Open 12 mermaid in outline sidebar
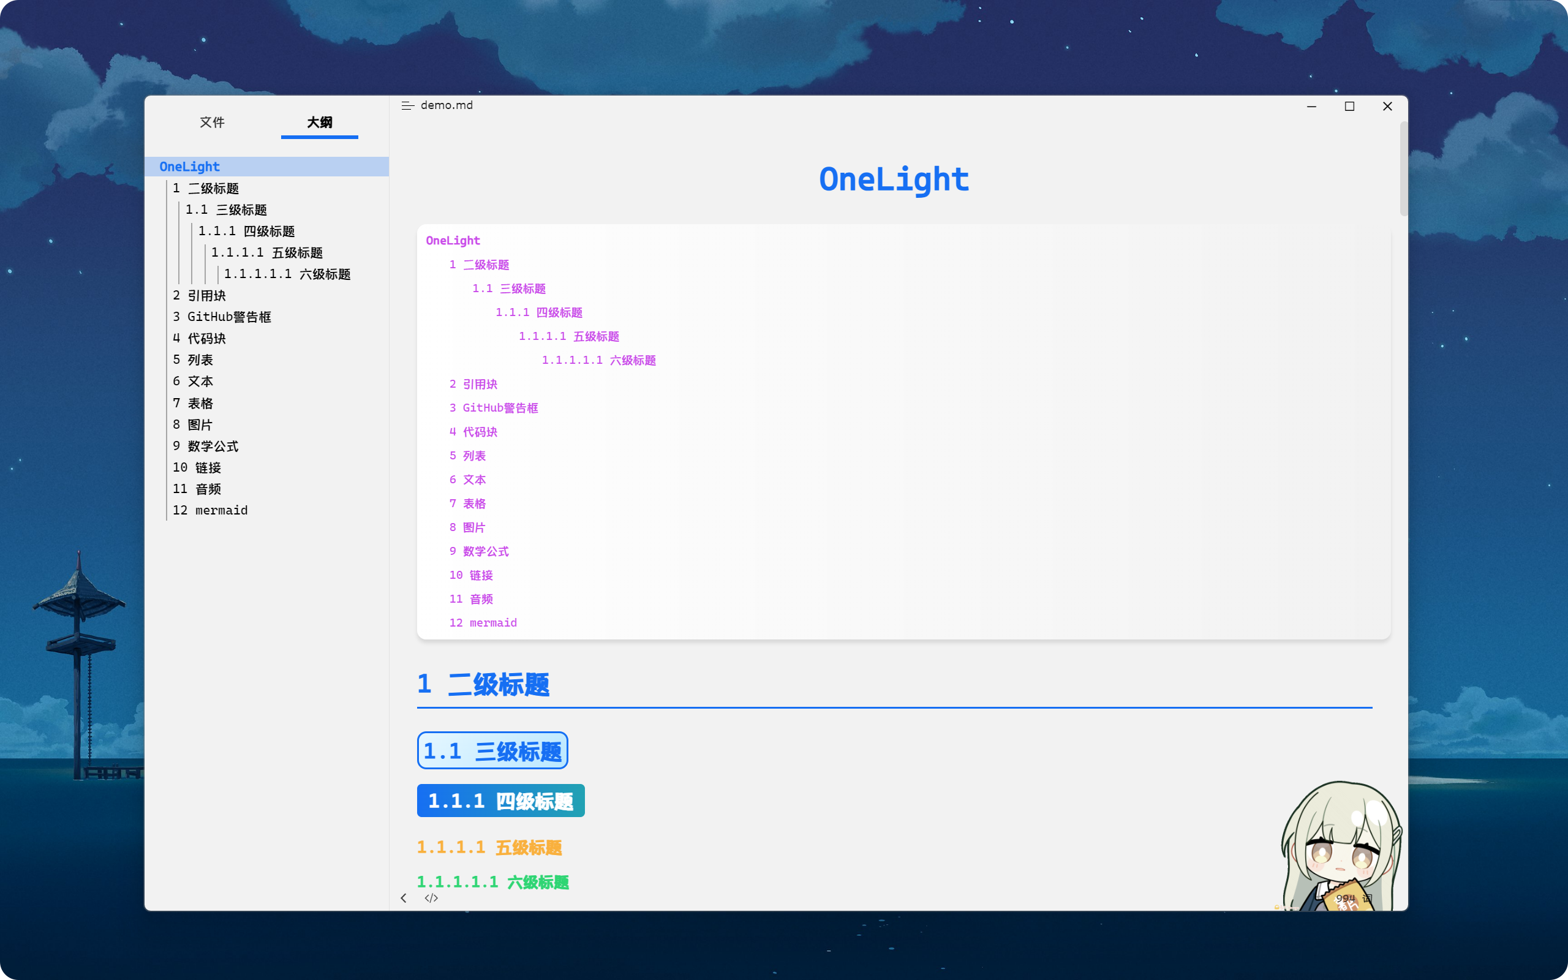 210,510
